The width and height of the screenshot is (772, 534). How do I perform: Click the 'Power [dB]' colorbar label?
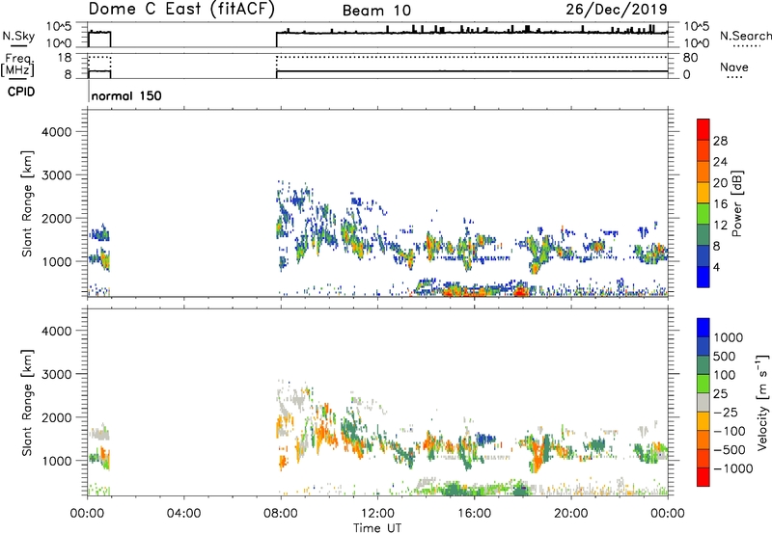736,203
